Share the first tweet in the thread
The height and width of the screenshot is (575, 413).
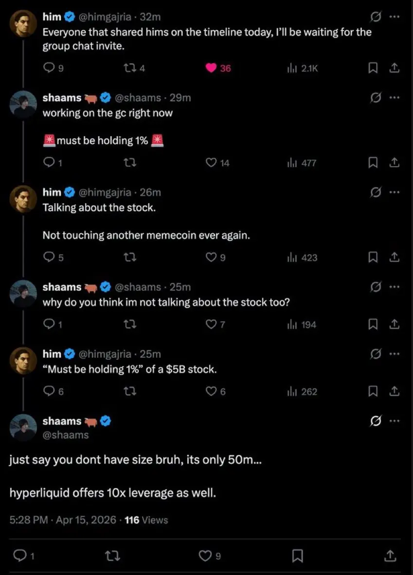[395, 69]
